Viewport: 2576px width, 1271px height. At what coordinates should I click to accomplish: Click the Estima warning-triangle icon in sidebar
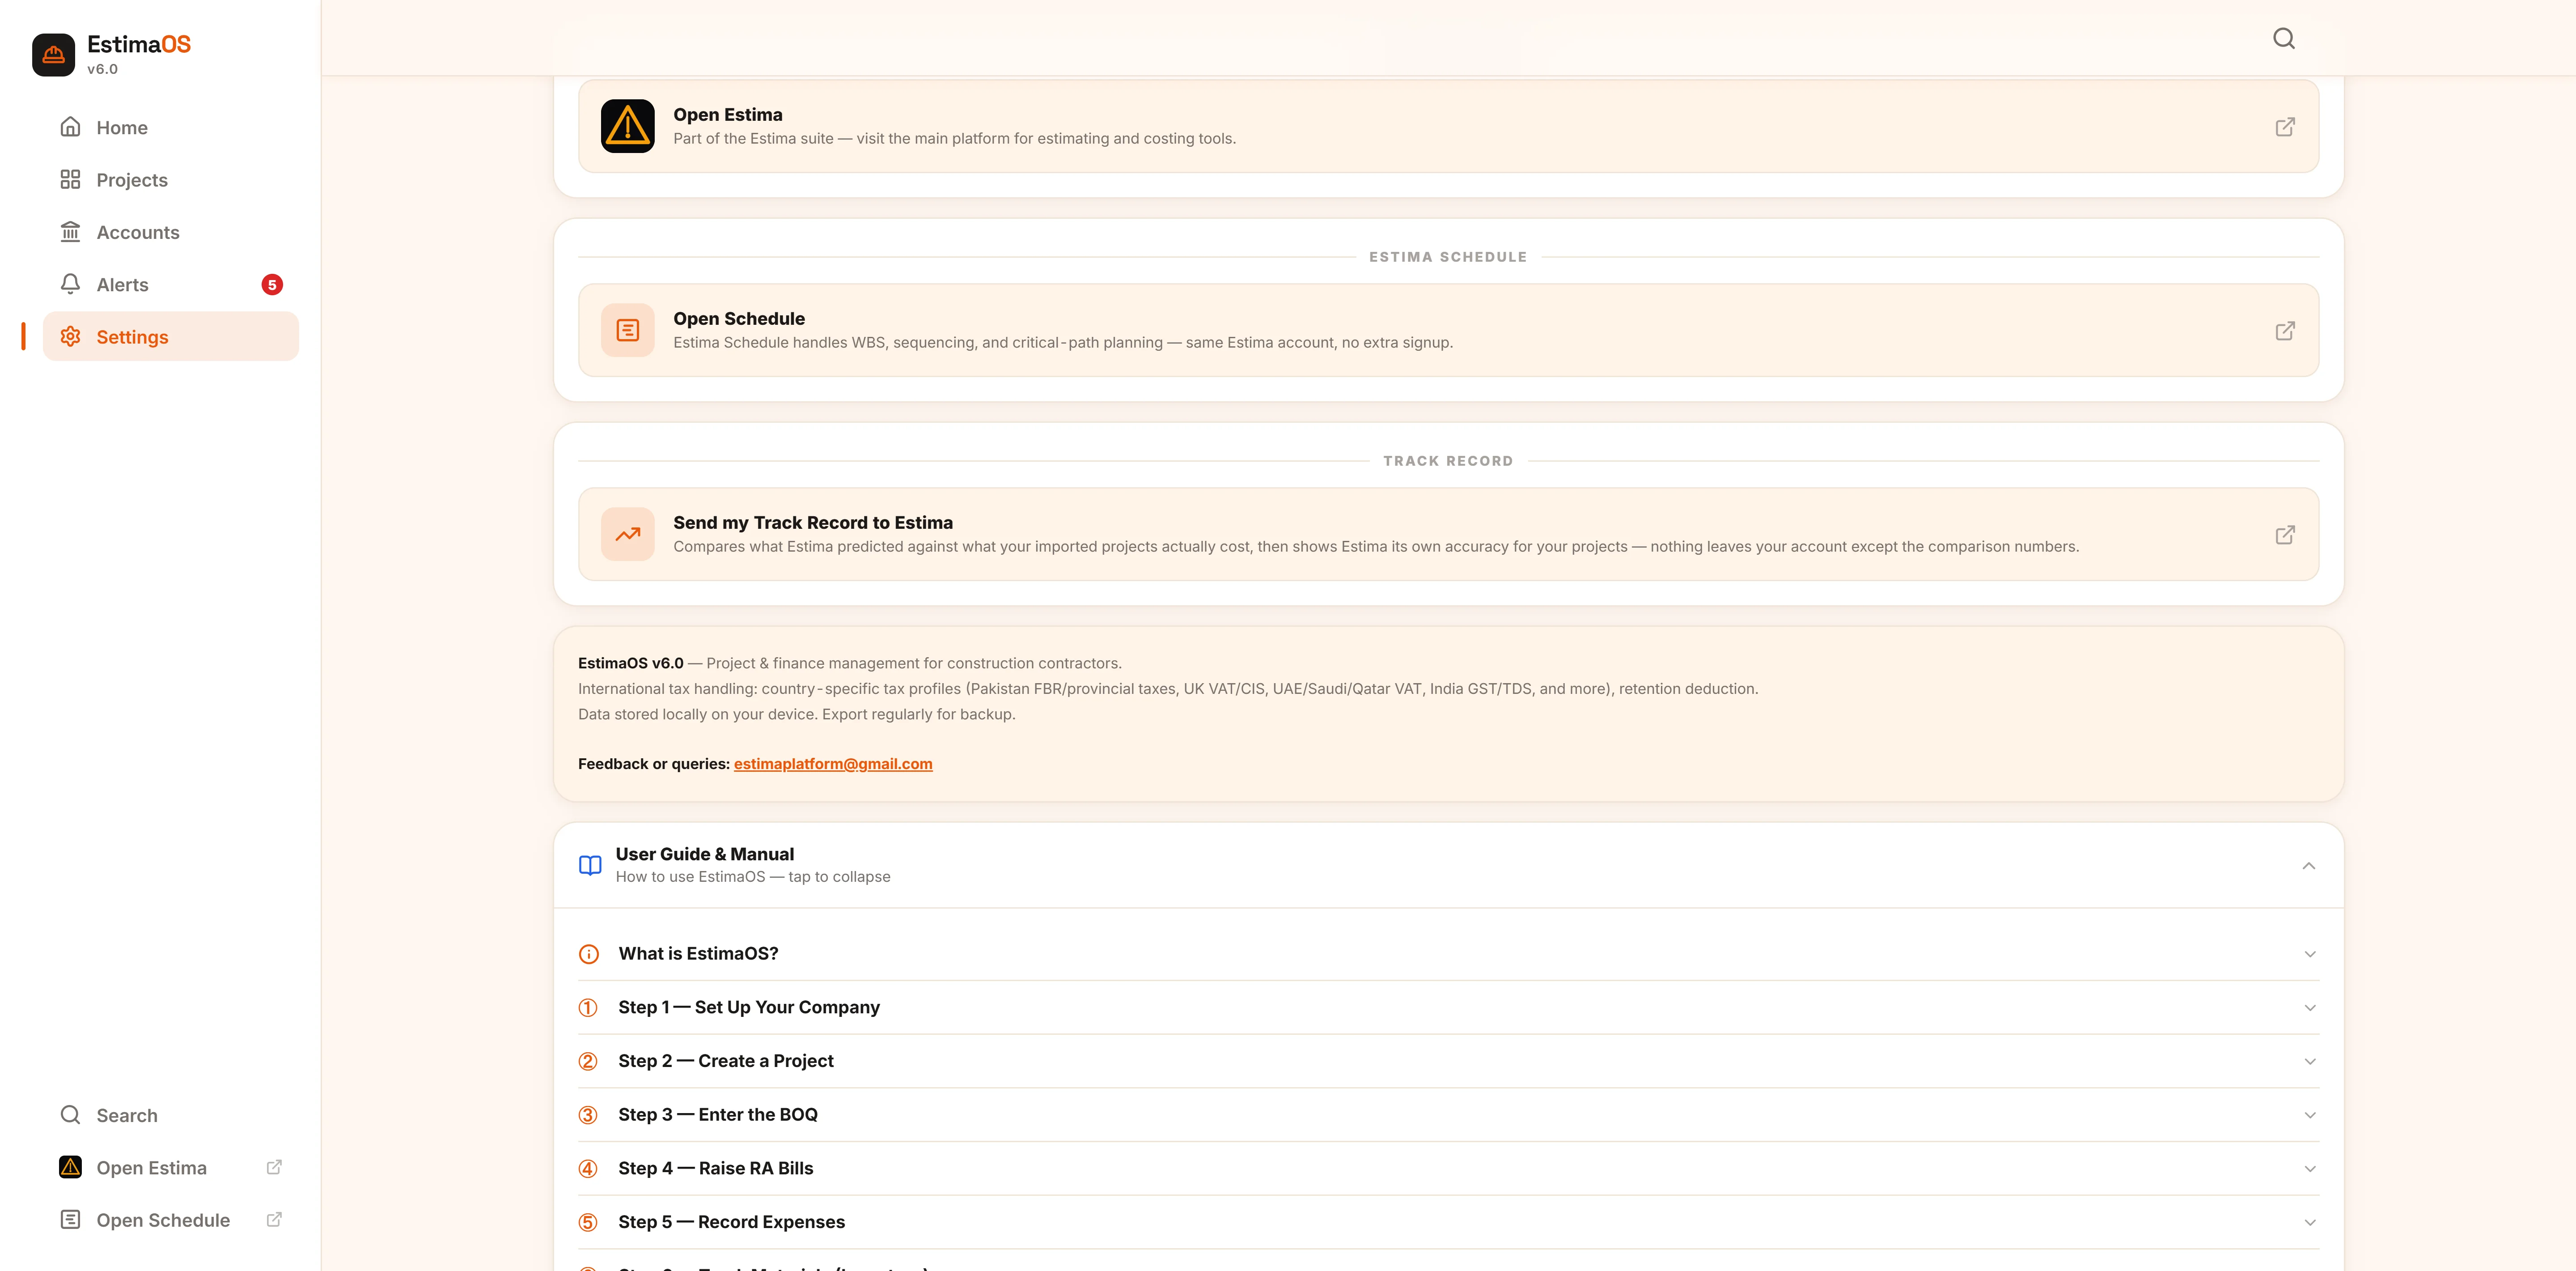tap(70, 1167)
